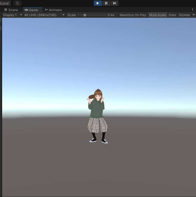Toggle the grid snapping icon
196x197 pixels.
tap(17, 3)
